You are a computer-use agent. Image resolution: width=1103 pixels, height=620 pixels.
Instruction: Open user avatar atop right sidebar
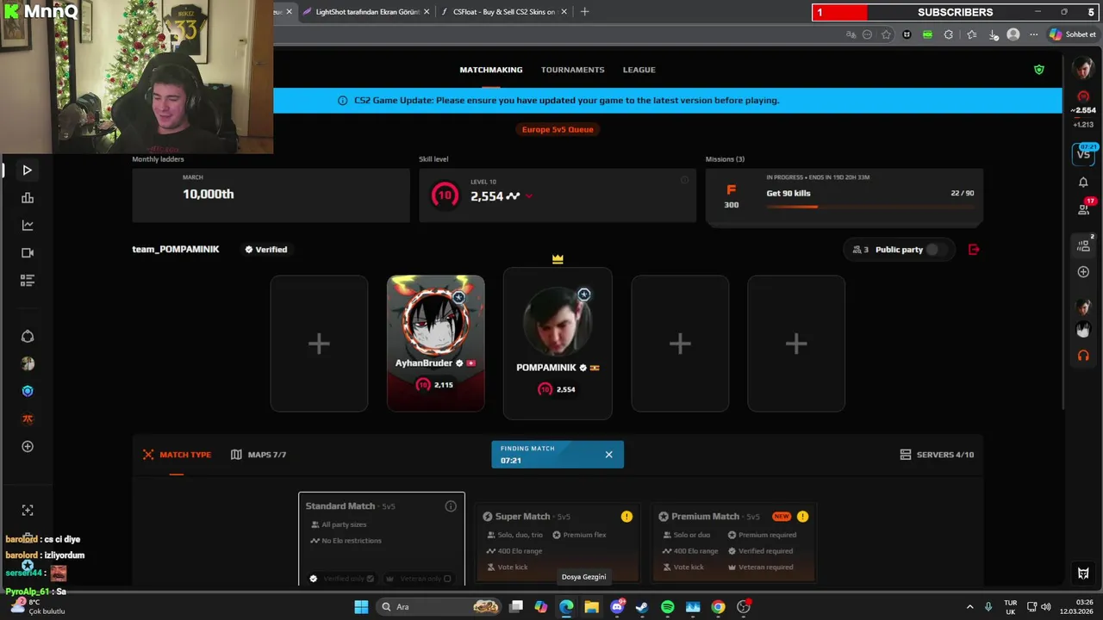1083,70
